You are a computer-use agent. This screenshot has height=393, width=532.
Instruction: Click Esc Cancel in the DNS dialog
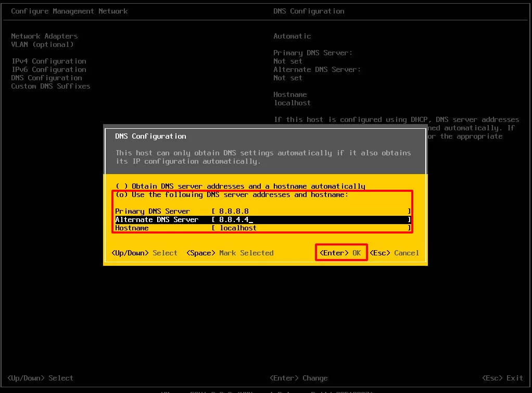394,253
